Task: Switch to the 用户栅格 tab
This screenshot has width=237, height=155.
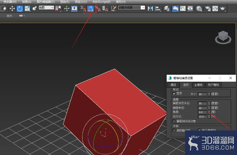Action: click(x=213, y=85)
